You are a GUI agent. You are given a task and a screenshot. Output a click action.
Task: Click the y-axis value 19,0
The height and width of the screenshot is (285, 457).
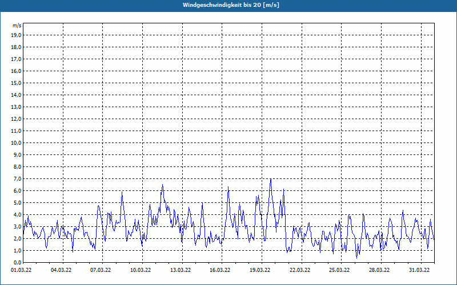click(x=17, y=35)
